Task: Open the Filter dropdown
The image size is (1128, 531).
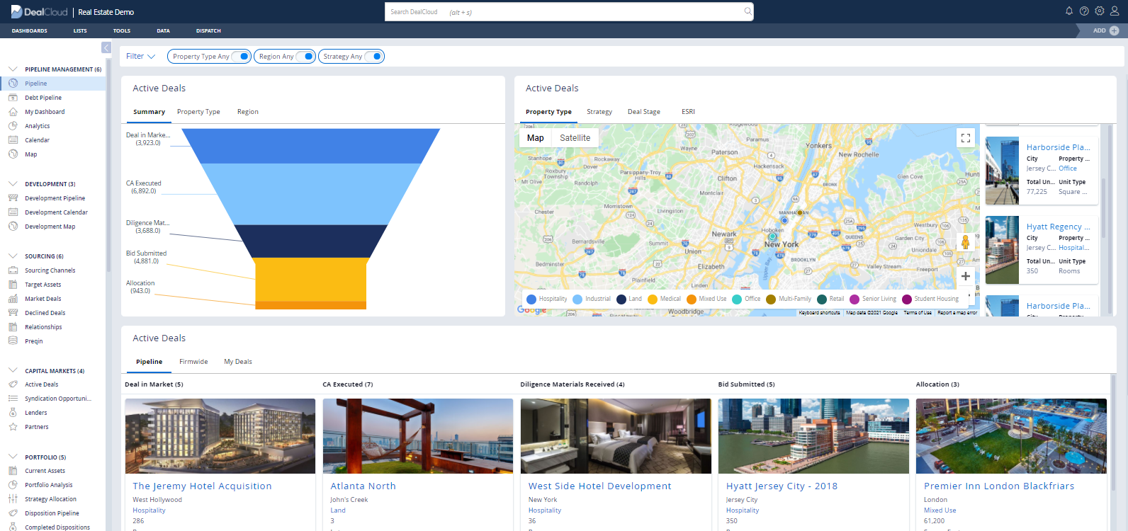Action: pyautogui.click(x=140, y=57)
